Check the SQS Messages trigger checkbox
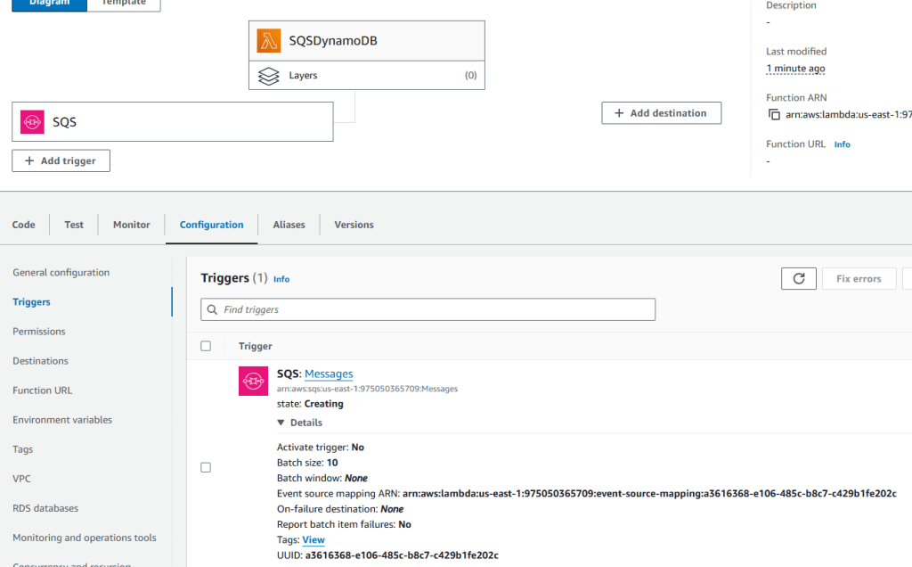 point(206,467)
